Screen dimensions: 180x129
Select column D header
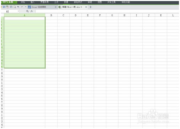pos(75,15)
